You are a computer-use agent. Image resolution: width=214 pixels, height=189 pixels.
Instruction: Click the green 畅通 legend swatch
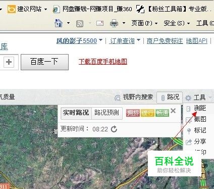click(x=162, y=113)
